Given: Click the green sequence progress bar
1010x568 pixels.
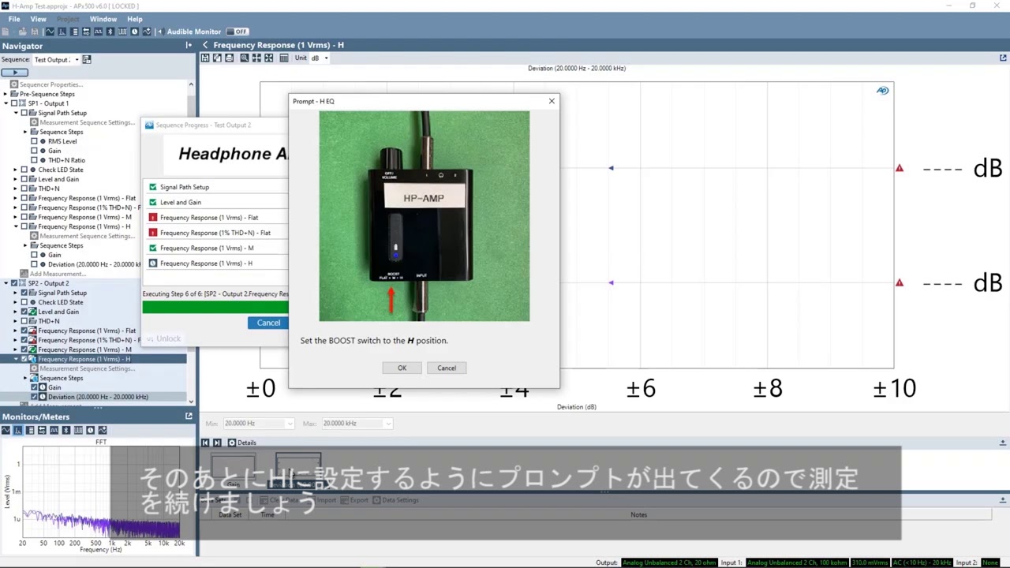Looking at the screenshot, I should point(215,307).
